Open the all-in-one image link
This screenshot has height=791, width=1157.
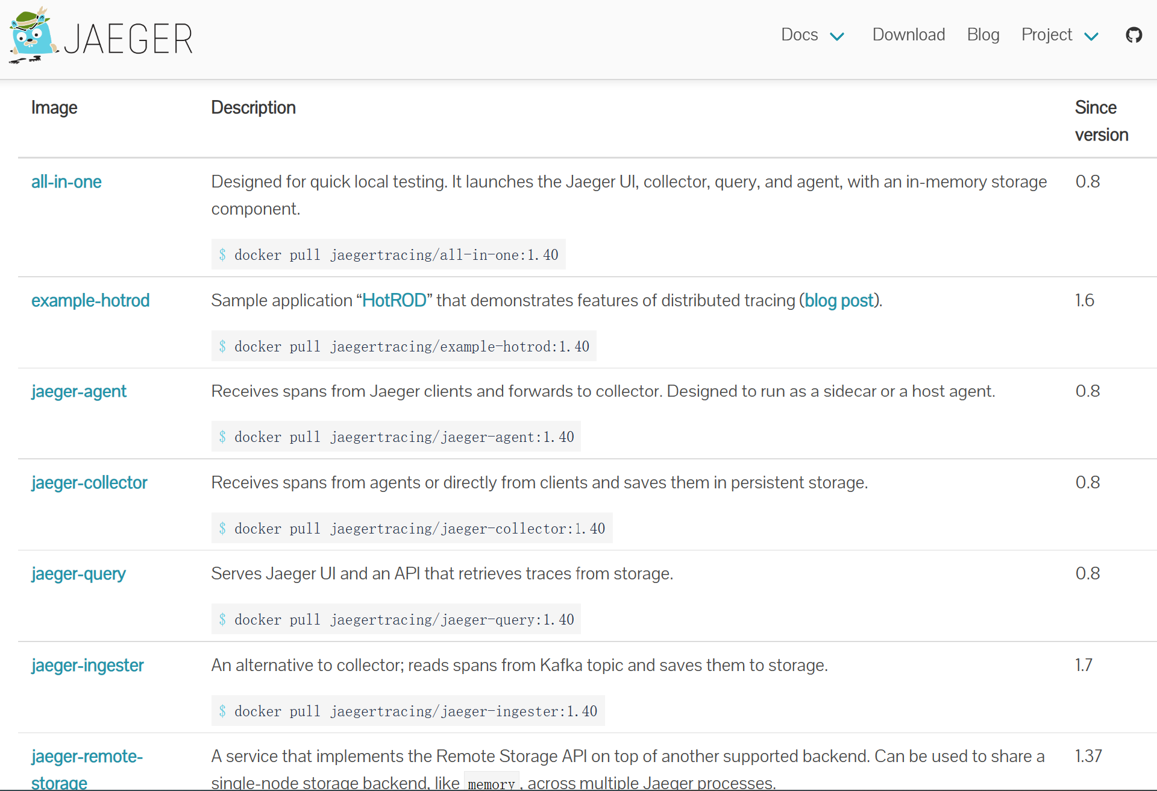pos(66,181)
